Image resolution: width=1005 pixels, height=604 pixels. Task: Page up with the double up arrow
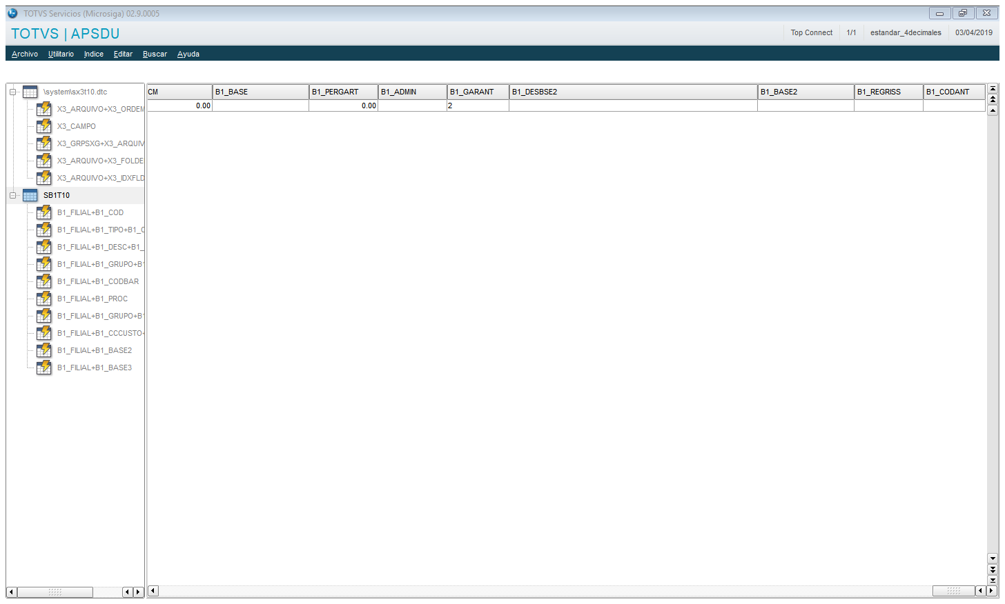coord(993,99)
